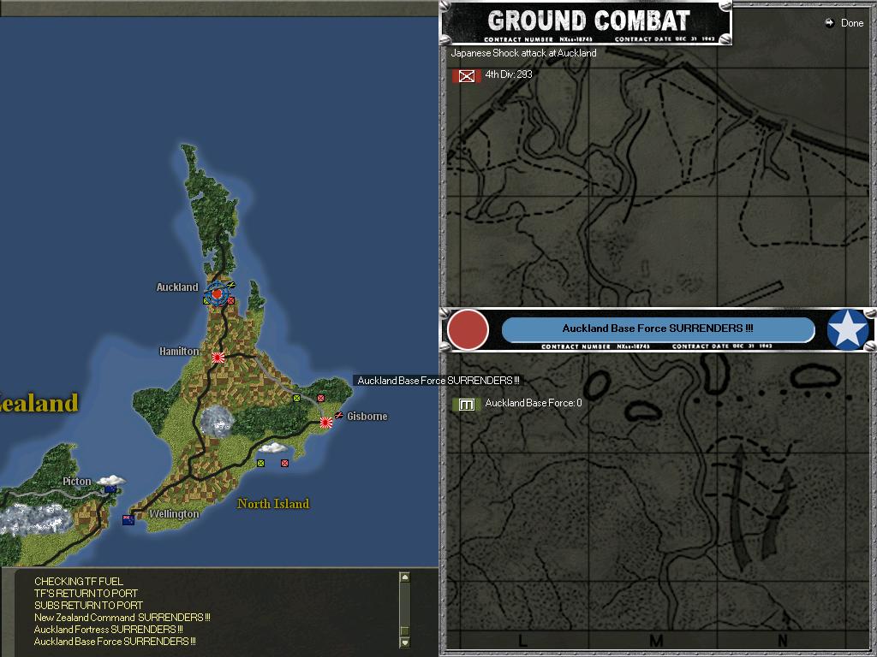877x657 pixels.
Task: Select the red unit marker west of Gisborne
Action: (320, 398)
